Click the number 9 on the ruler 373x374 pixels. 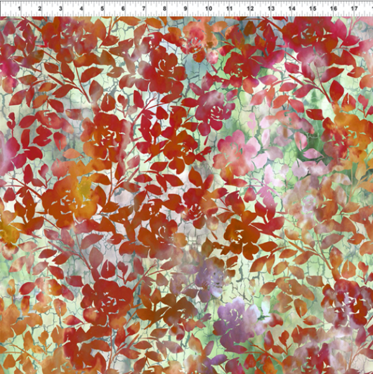[186, 9]
